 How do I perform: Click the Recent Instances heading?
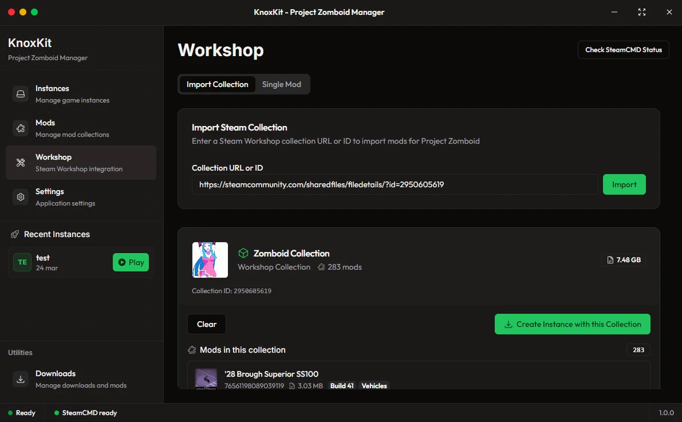(57, 234)
